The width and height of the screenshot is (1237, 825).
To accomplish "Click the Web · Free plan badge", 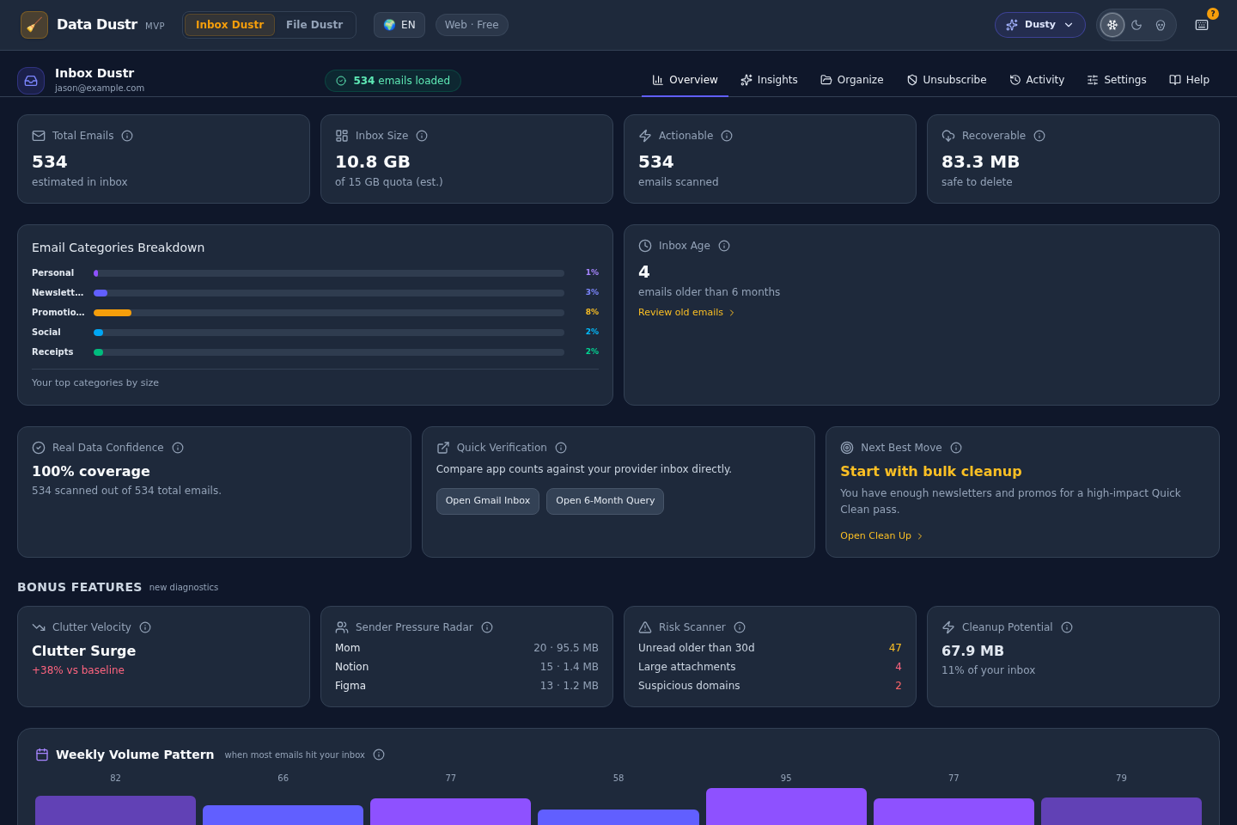I will [x=472, y=25].
